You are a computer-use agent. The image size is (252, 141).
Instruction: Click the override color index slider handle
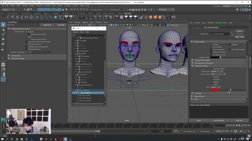coord(230,90)
